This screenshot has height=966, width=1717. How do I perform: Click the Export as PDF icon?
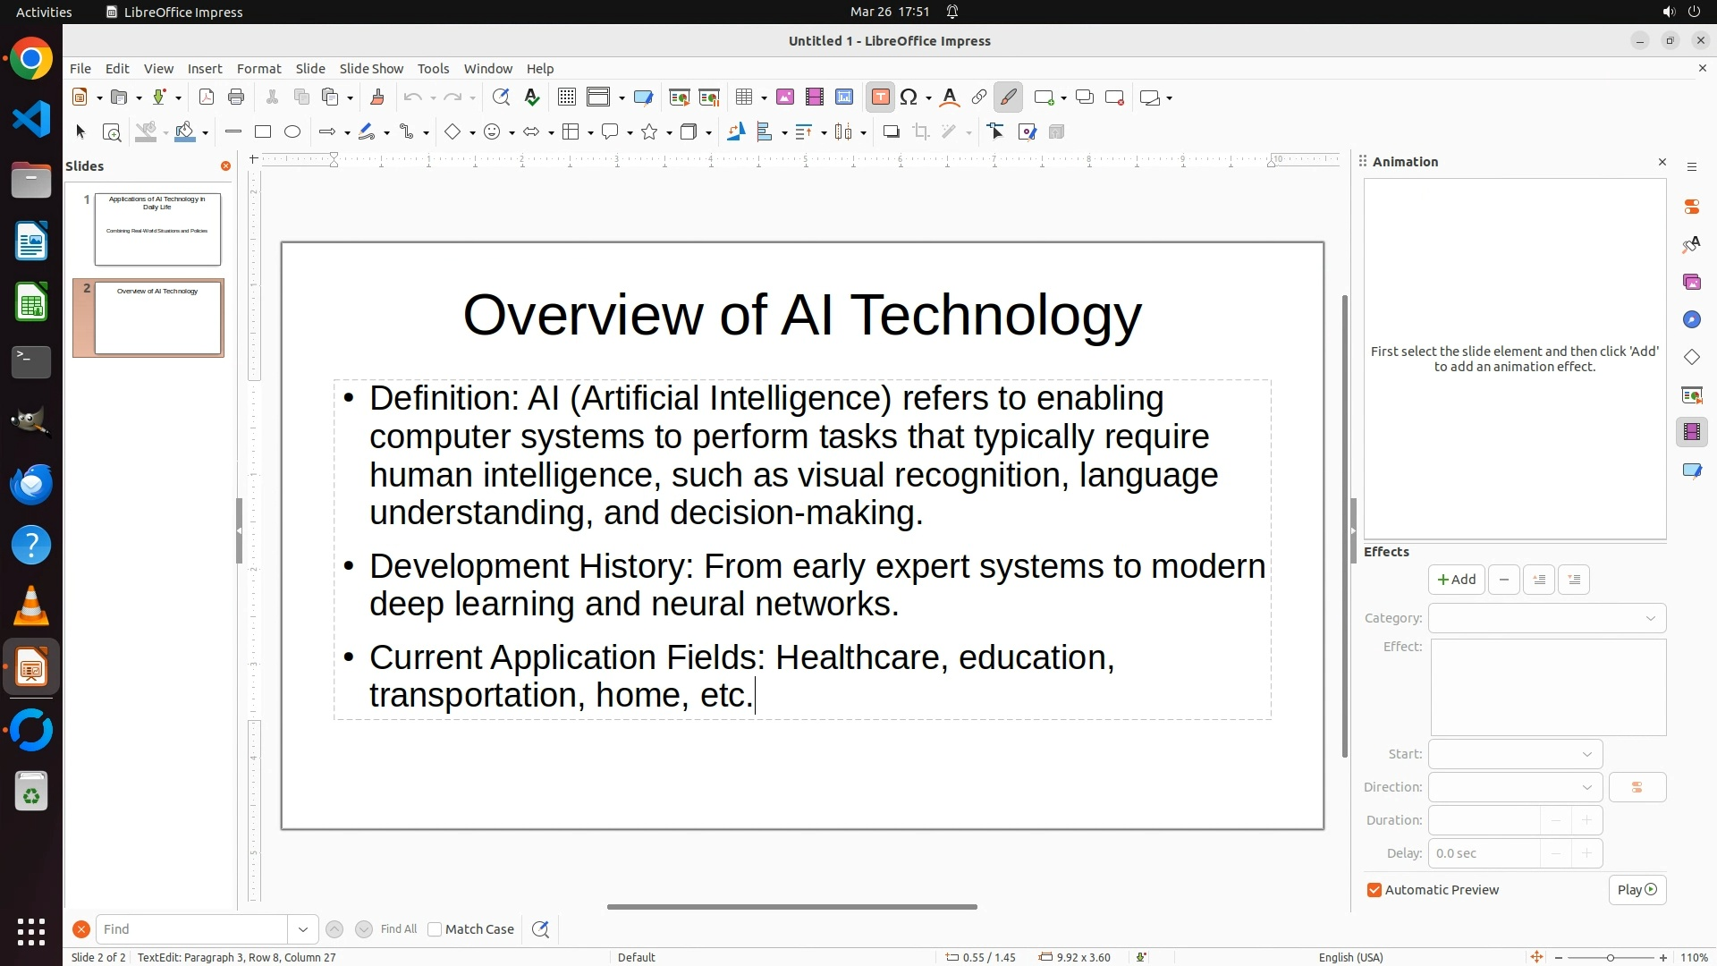click(x=207, y=97)
